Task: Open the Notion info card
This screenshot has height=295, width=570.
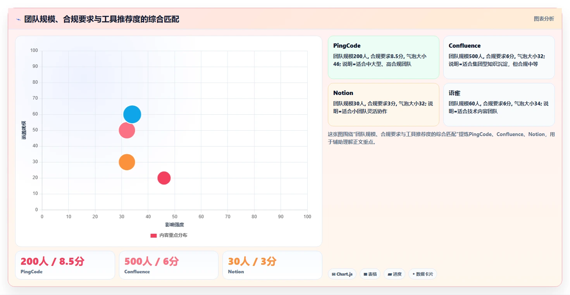Action: [x=383, y=105]
